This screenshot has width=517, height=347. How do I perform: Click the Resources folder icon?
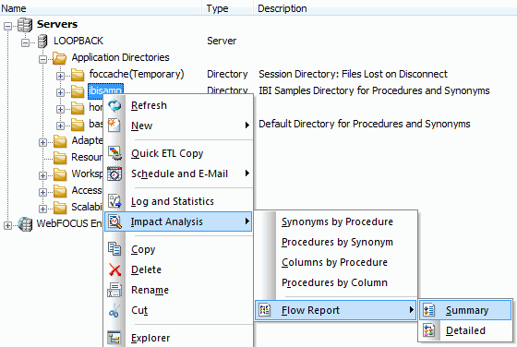tap(60, 158)
